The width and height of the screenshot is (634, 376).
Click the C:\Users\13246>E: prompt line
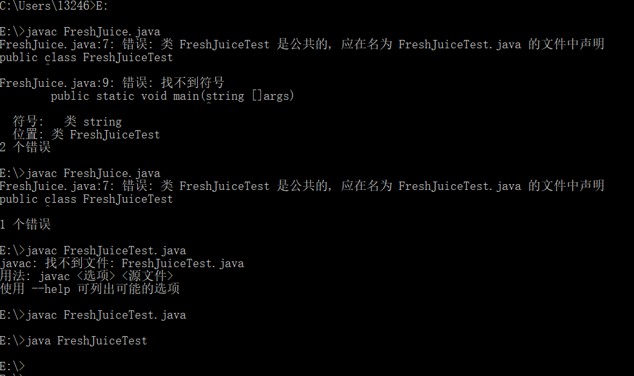click(54, 6)
